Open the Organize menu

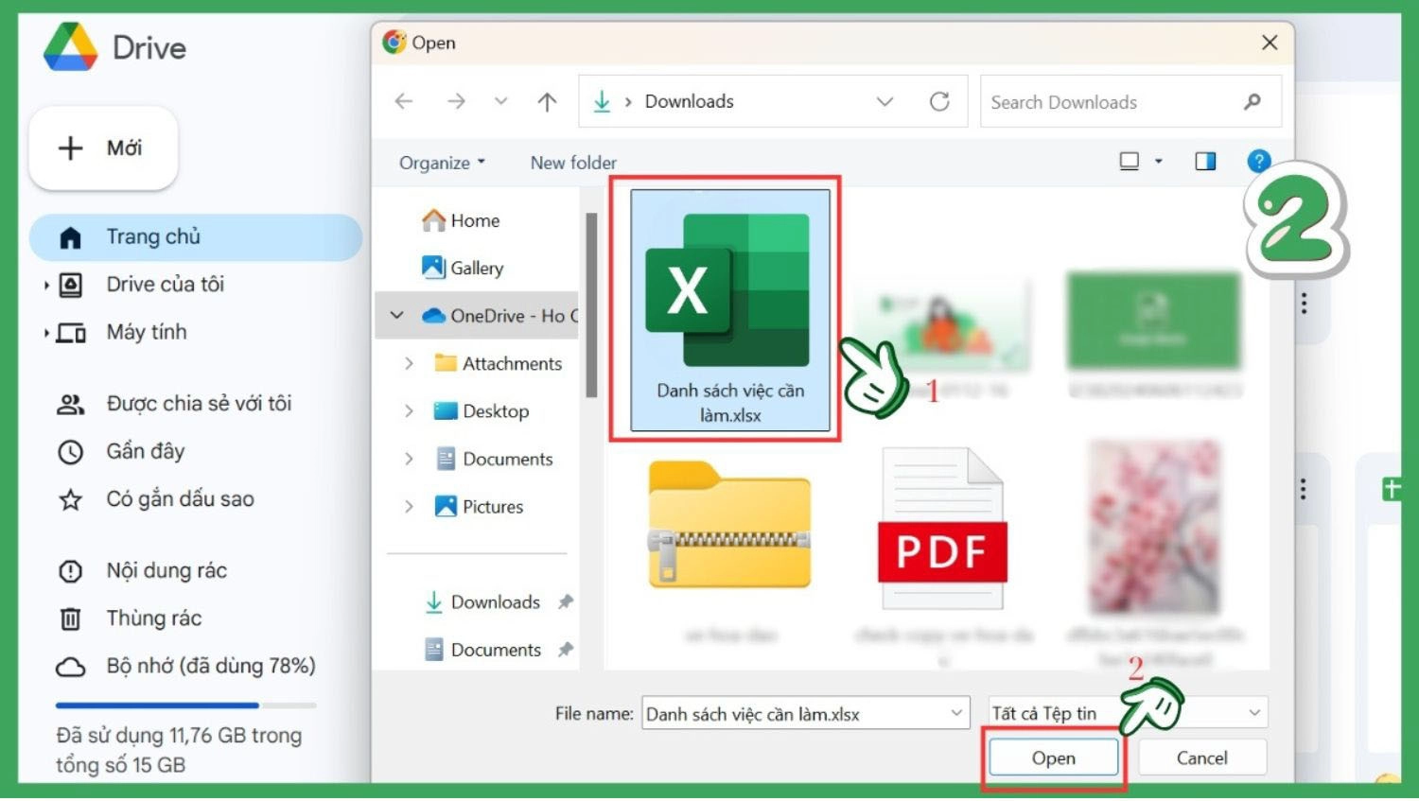coord(442,163)
